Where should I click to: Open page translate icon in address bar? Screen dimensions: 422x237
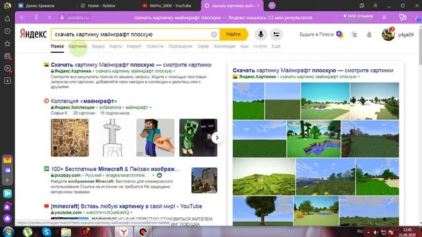[403, 17]
